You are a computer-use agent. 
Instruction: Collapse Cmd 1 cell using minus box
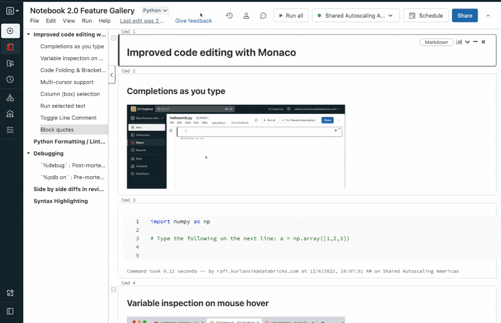(114, 38)
